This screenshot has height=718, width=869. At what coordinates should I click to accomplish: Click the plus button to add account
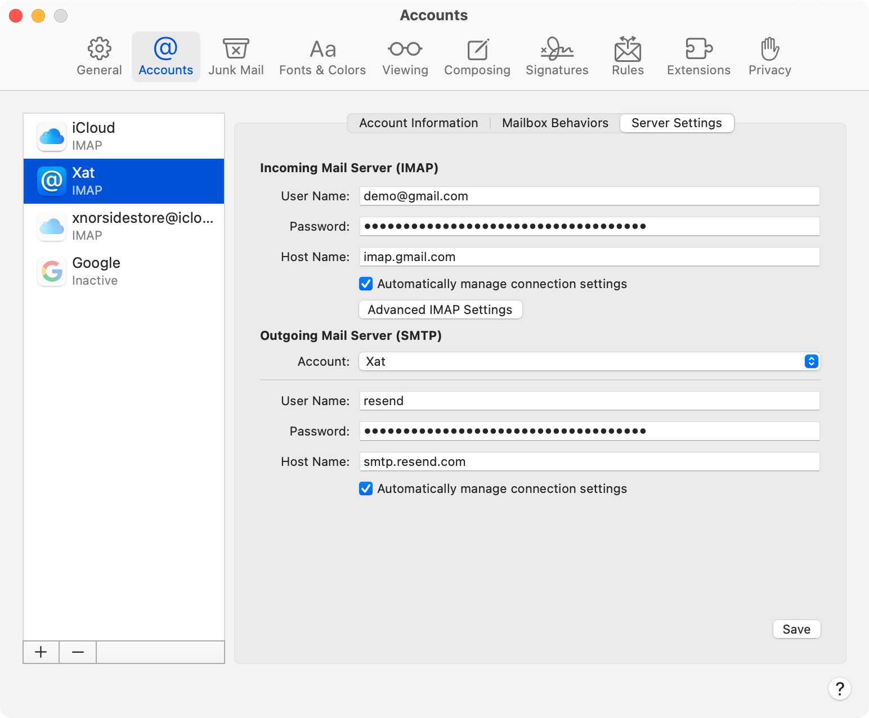pyautogui.click(x=41, y=652)
